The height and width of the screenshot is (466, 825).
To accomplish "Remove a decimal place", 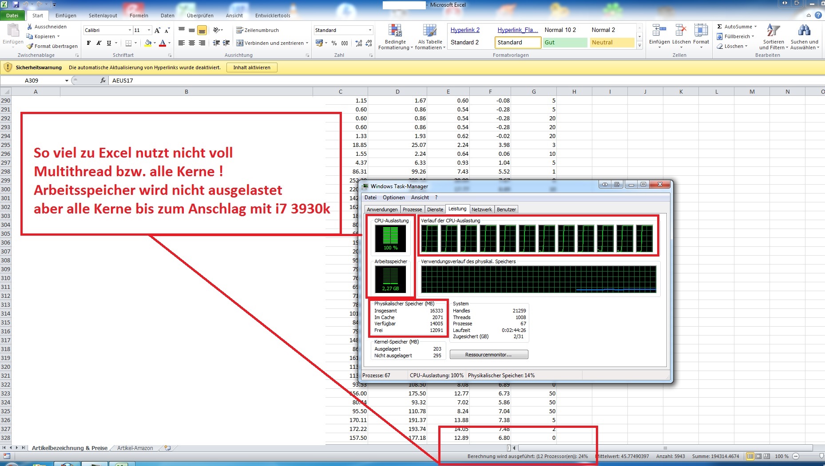I will (x=369, y=43).
